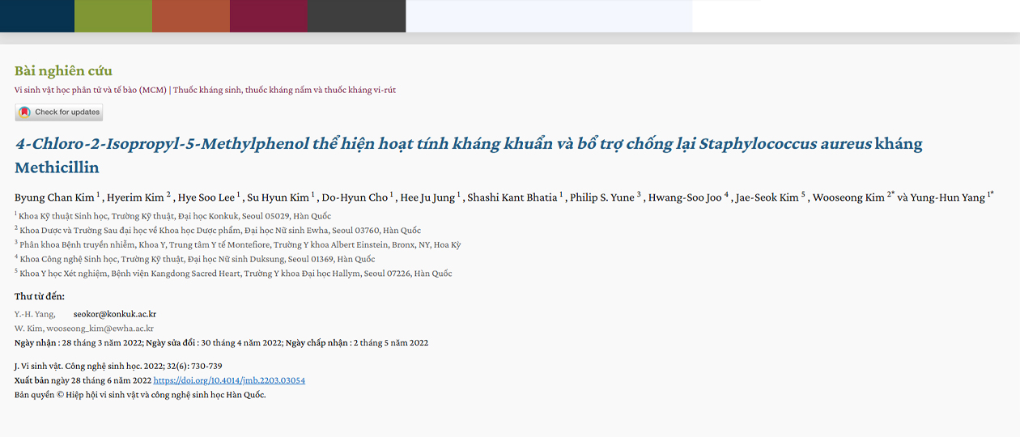Click author Hwang-Soo Joo
The width and height of the screenshot is (1020, 437).
click(x=685, y=197)
